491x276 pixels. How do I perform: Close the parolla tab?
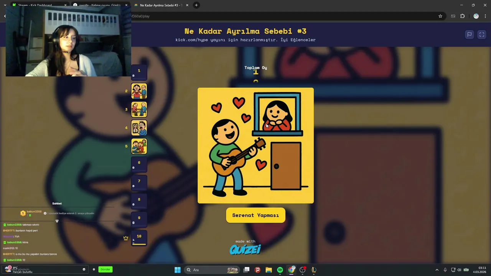click(126, 5)
